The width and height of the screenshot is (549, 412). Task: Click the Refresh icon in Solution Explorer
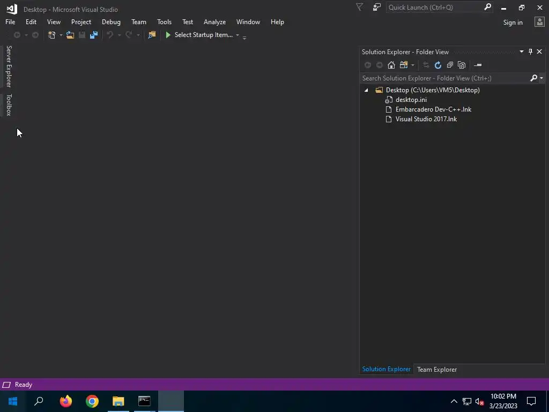coord(437,65)
